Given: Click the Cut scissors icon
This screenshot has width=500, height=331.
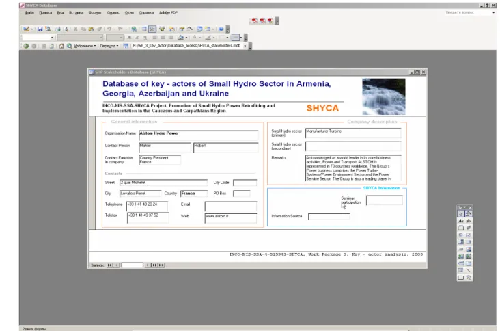Looking at the screenshot, I should click(75, 29).
